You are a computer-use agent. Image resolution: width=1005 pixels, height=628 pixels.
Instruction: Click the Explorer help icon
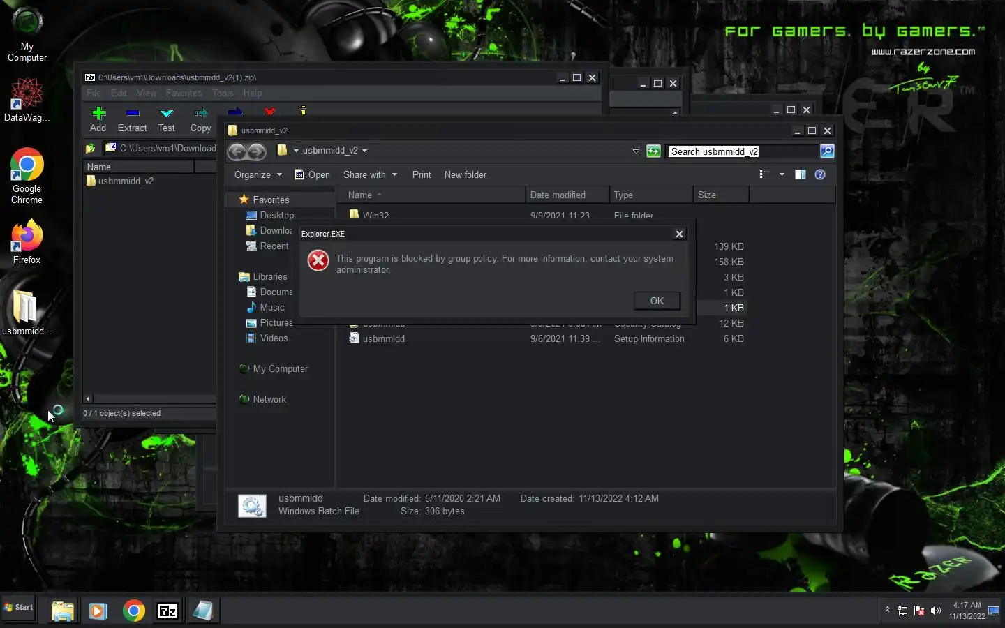tap(820, 174)
